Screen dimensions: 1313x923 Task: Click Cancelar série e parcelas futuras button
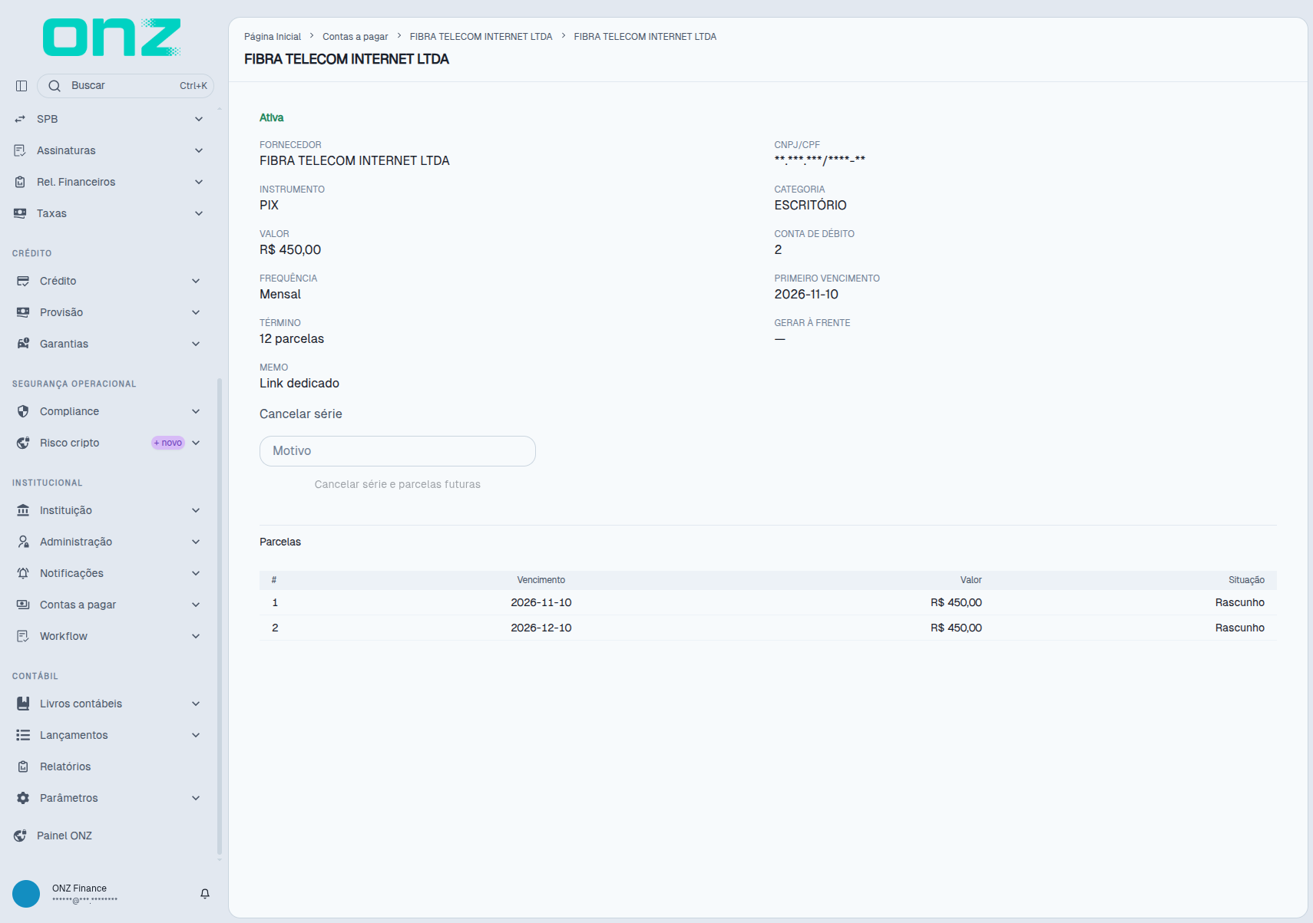398,484
